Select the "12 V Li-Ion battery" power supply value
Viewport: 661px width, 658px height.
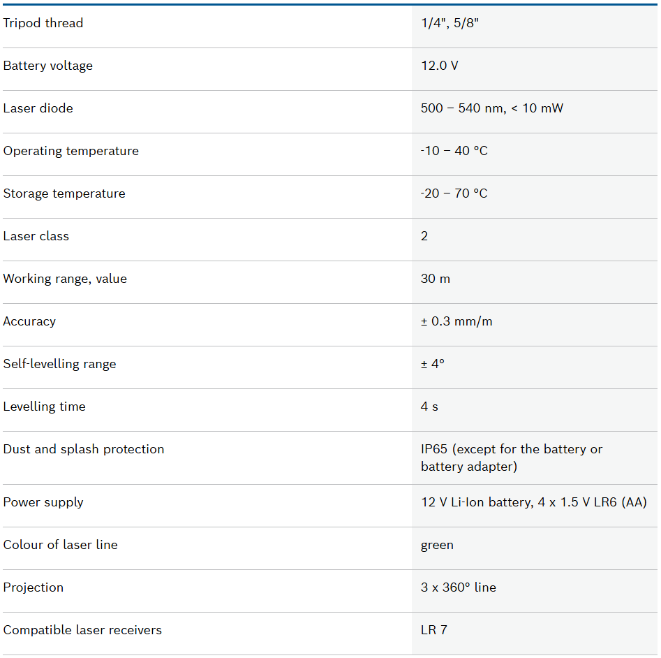pyautogui.click(x=475, y=502)
